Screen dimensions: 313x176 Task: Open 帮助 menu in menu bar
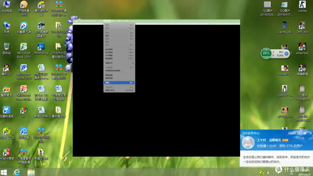pyautogui.click(x=127, y=21)
